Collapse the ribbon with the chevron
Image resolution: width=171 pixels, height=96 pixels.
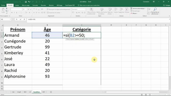[x=169, y=16]
